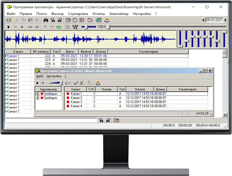Viewport: 232px width, 176px height.
Task: Click the teal book icon in toolbar
Action: coord(98,20)
